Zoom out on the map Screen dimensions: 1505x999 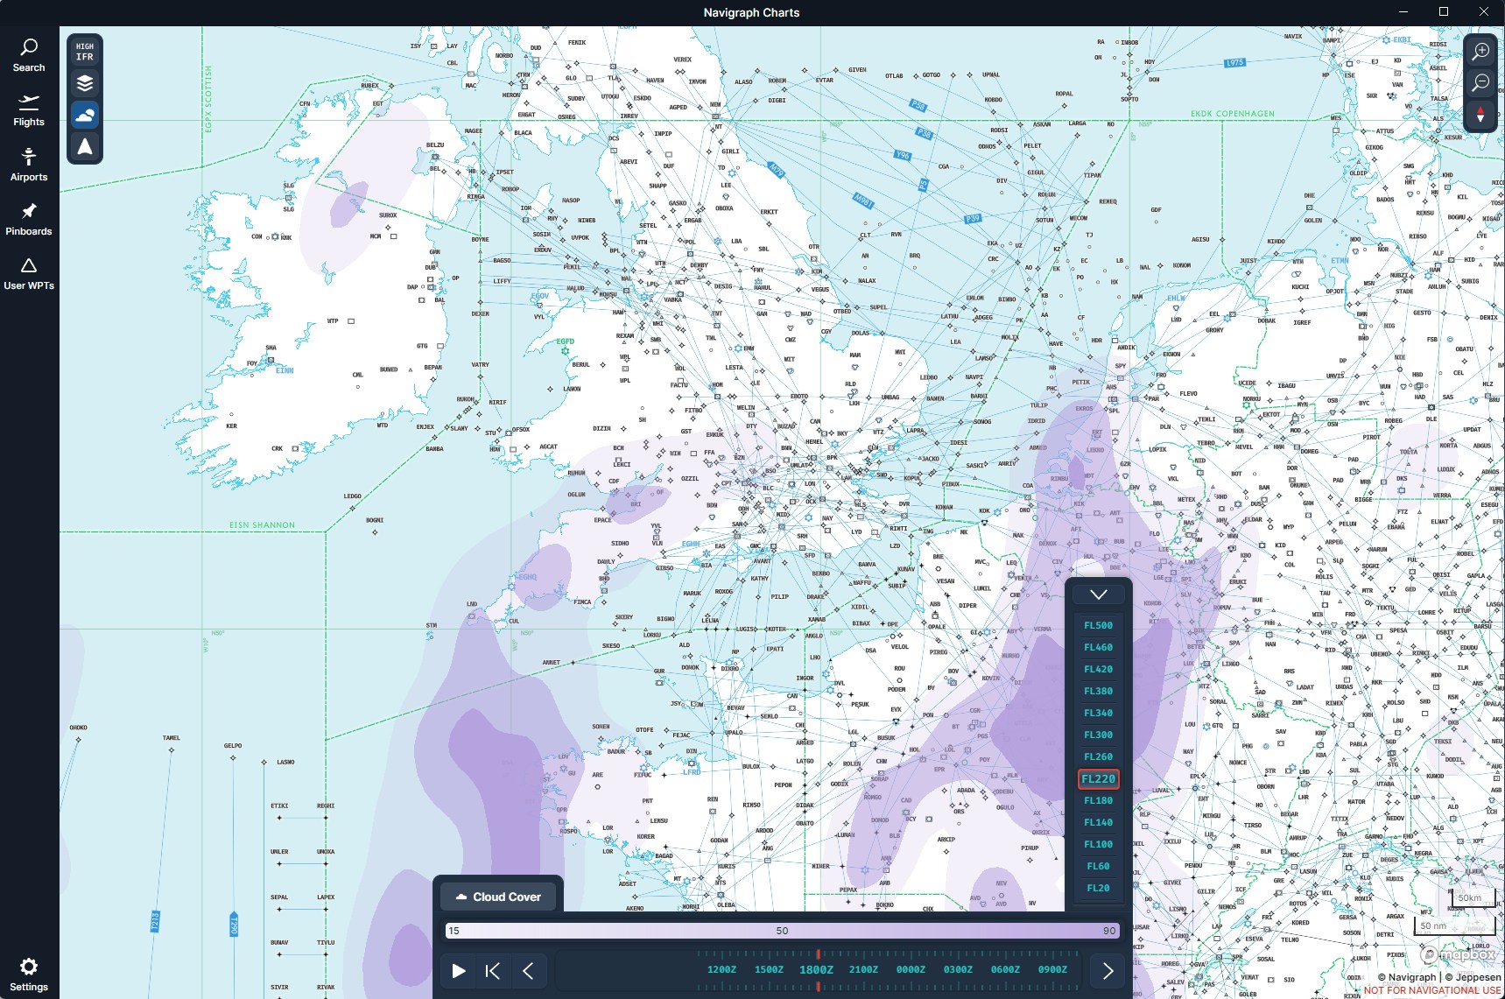click(x=1480, y=83)
